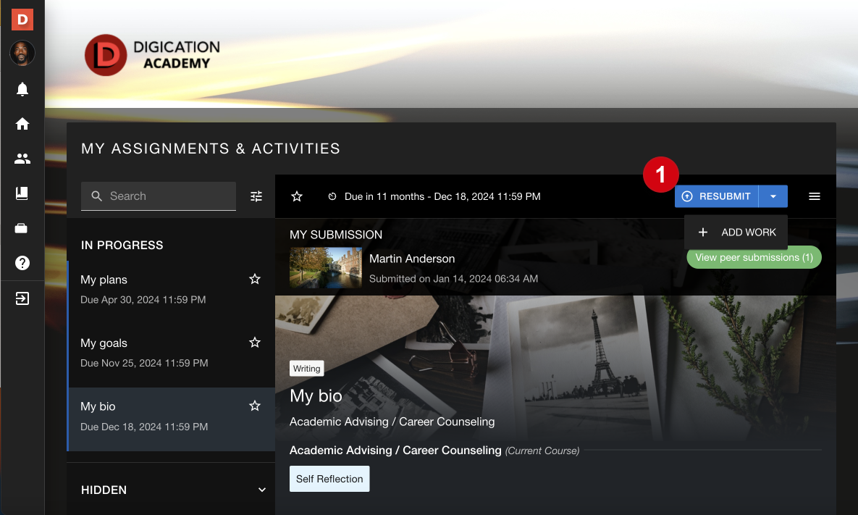Open the RESUBMIT dropdown arrow
The image size is (858, 515).
[773, 196]
